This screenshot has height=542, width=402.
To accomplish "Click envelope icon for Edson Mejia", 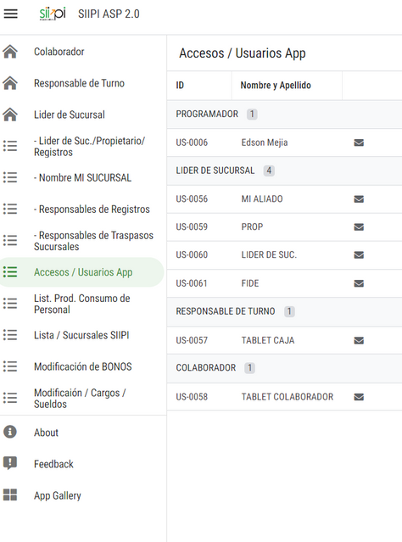I will tap(359, 142).
